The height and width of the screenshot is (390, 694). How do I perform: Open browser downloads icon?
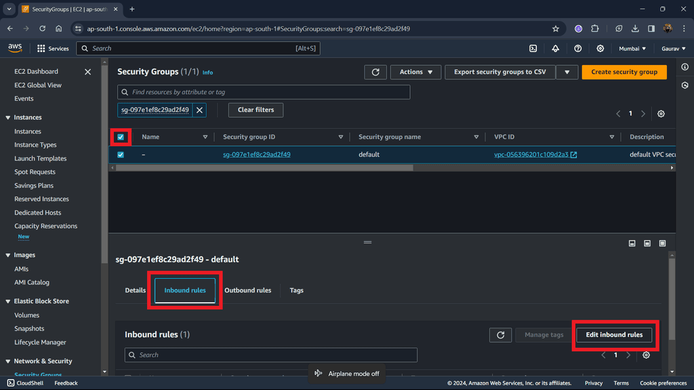[x=635, y=28]
